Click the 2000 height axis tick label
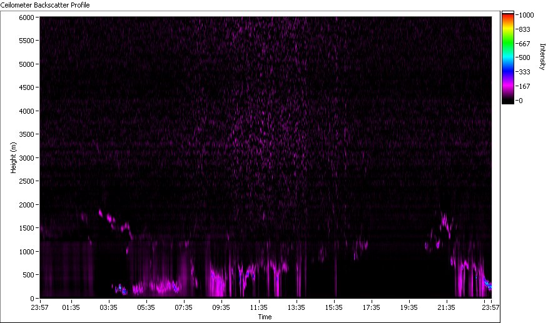 coord(26,205)
